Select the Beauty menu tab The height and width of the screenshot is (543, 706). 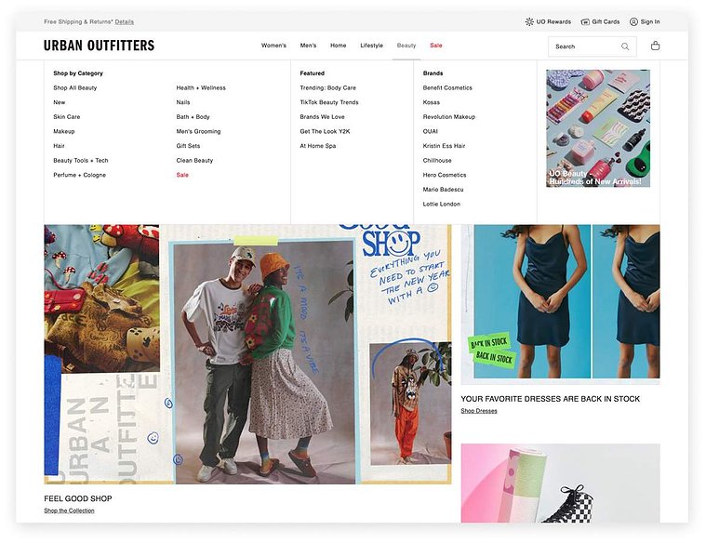tap(406, 46)
